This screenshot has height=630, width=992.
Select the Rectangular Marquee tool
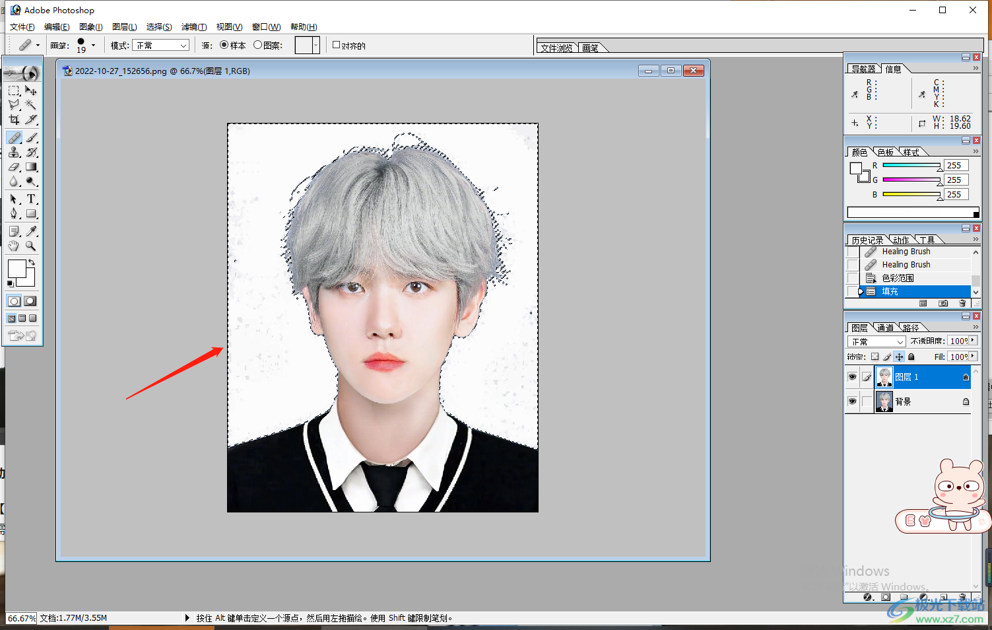pos(14,90)
